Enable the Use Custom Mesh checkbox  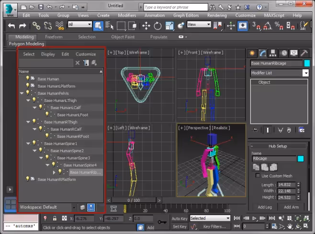tap(258, 176)
